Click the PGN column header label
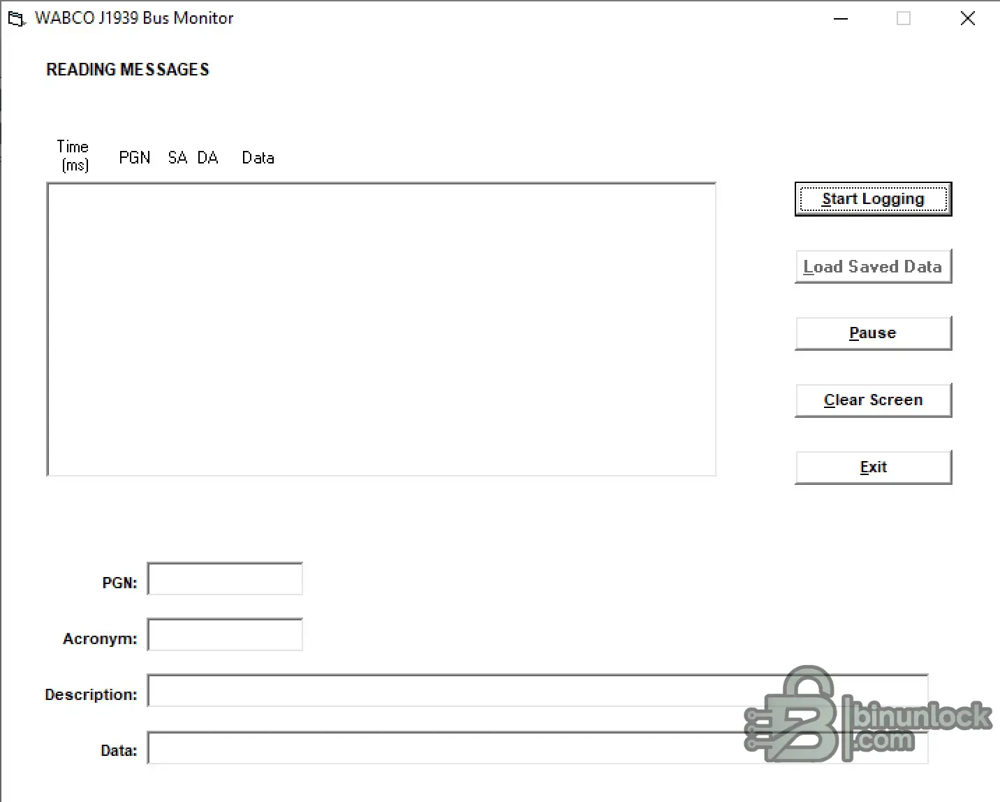Screen dimensions: 1000x802 [x=135, y=158]
